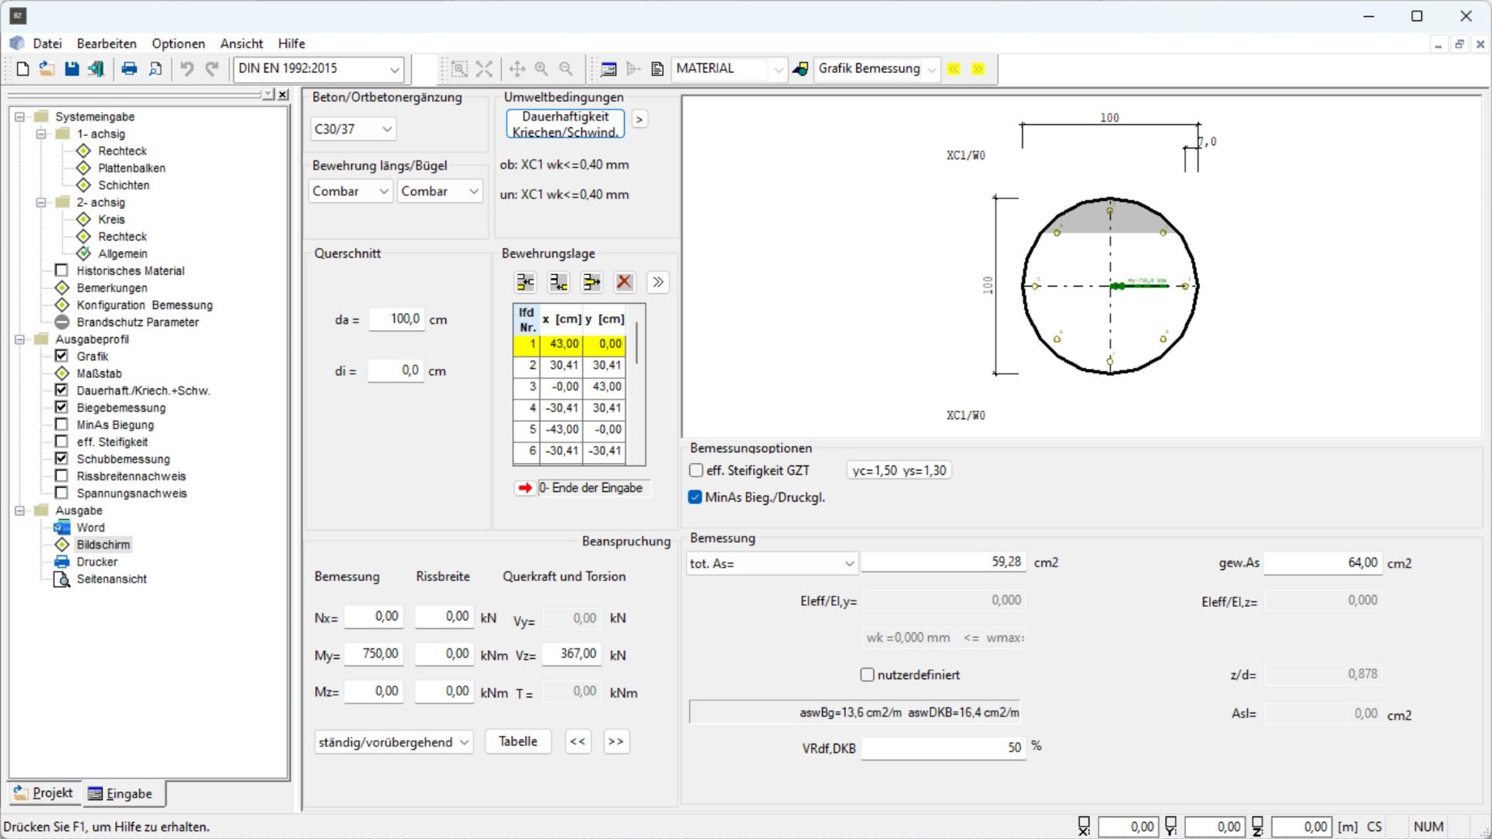Viewport: 1492px width, 839px height.
Task: Click the Save floppy disk icon
Action: tap(71, 69)
